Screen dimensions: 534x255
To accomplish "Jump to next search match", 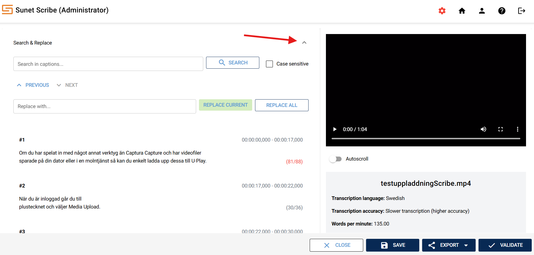I will pos(67,85).
